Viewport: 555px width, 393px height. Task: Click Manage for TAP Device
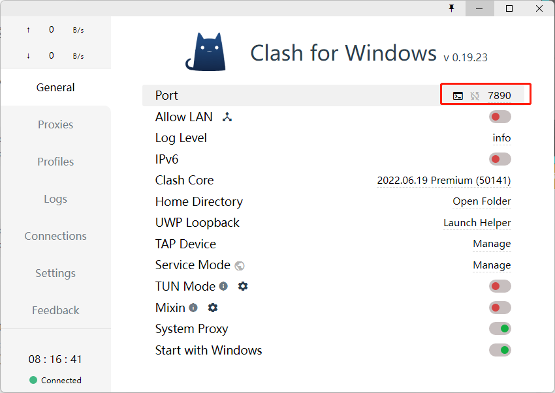pos(492,244)
